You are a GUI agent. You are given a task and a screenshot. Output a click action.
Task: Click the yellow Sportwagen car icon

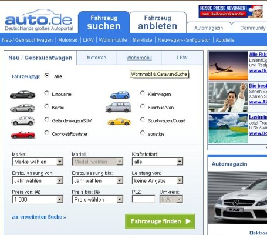(119, 122)
